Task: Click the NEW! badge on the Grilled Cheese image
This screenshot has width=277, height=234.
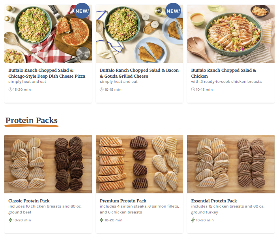Action: click(173, 11)
